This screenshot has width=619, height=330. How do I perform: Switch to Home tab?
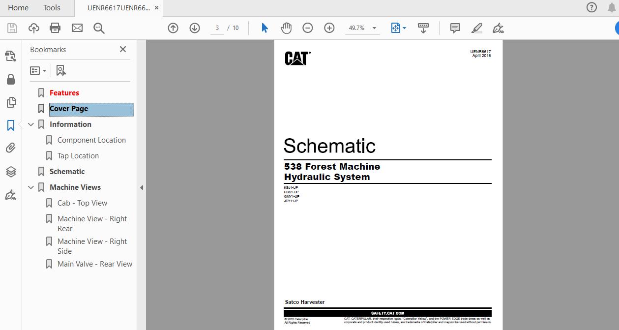pyautogui.click(x=18, y=7)
